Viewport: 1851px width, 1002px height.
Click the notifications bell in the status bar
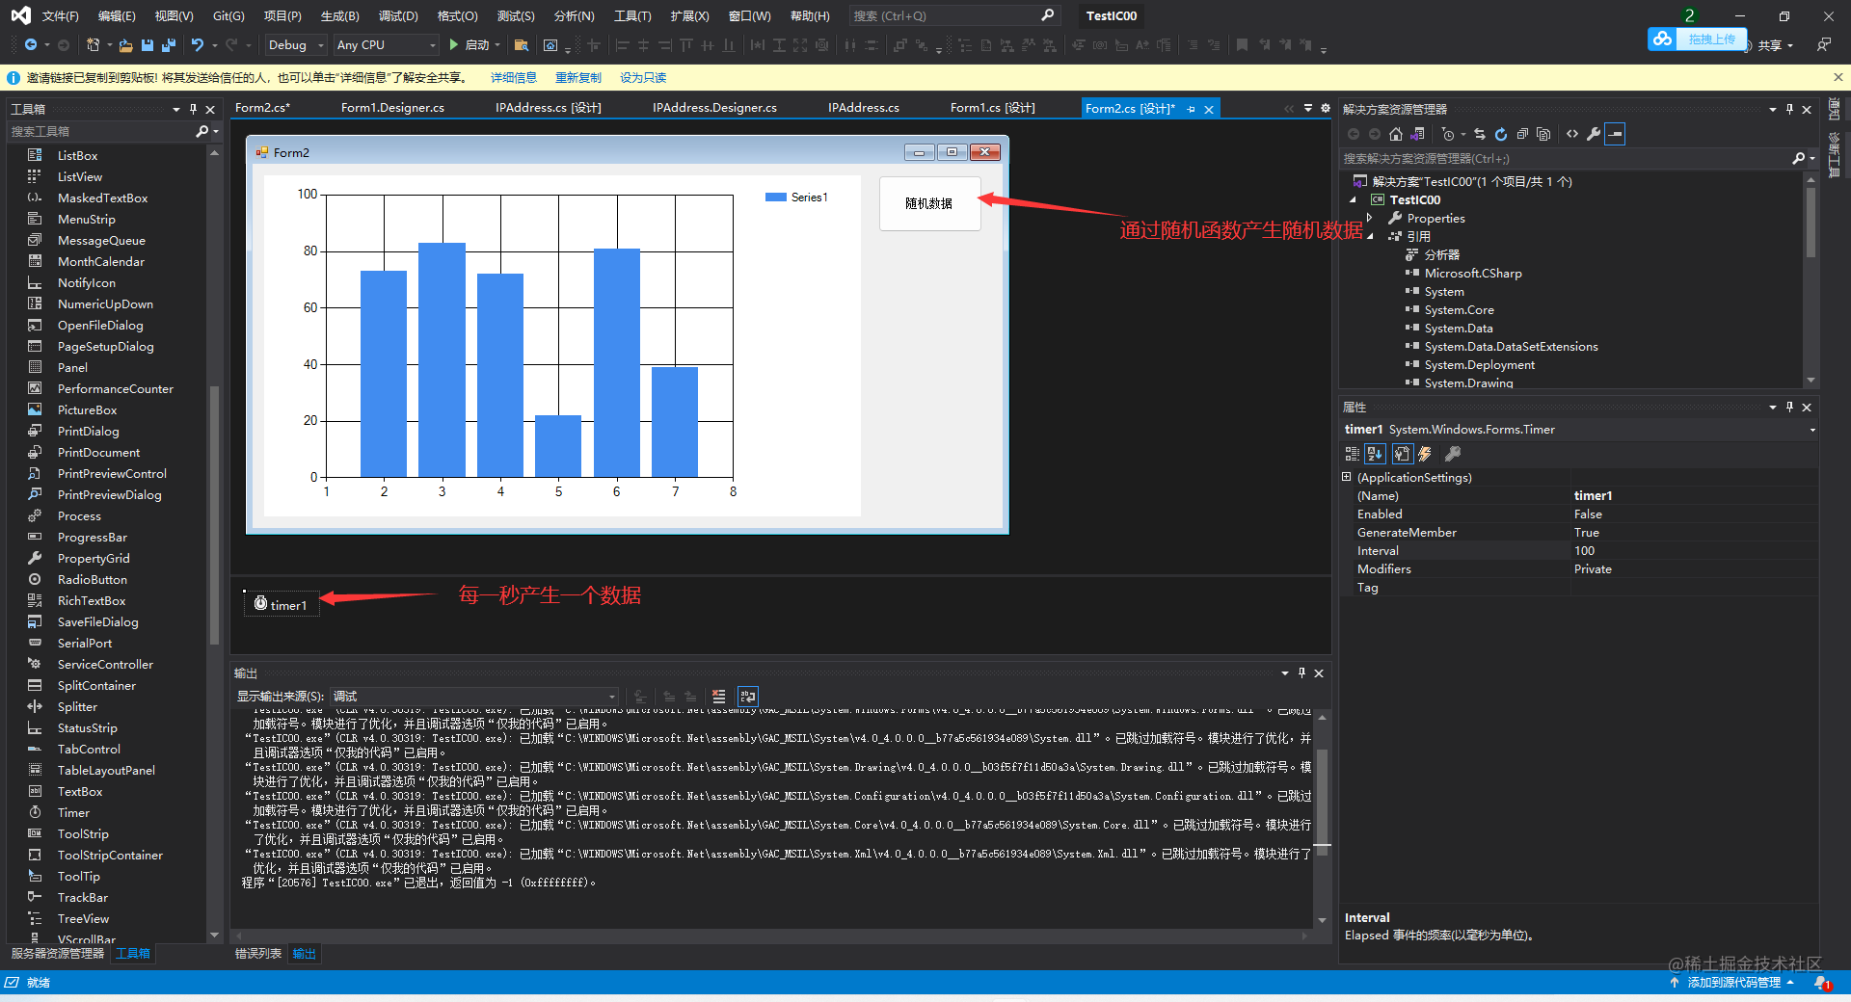point(1821,983)
